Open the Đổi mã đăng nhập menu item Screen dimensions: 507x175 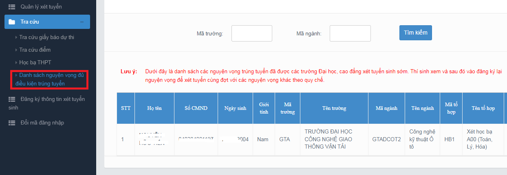[x=42, y=122]
